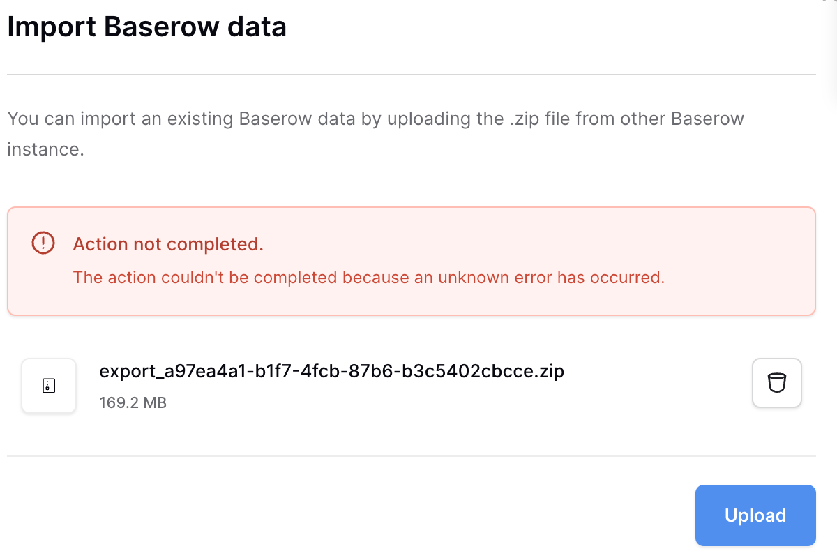Click the word "instance." in the description
Image resolution: width=837 pixels, height=558 pixels.
[45, 149]
